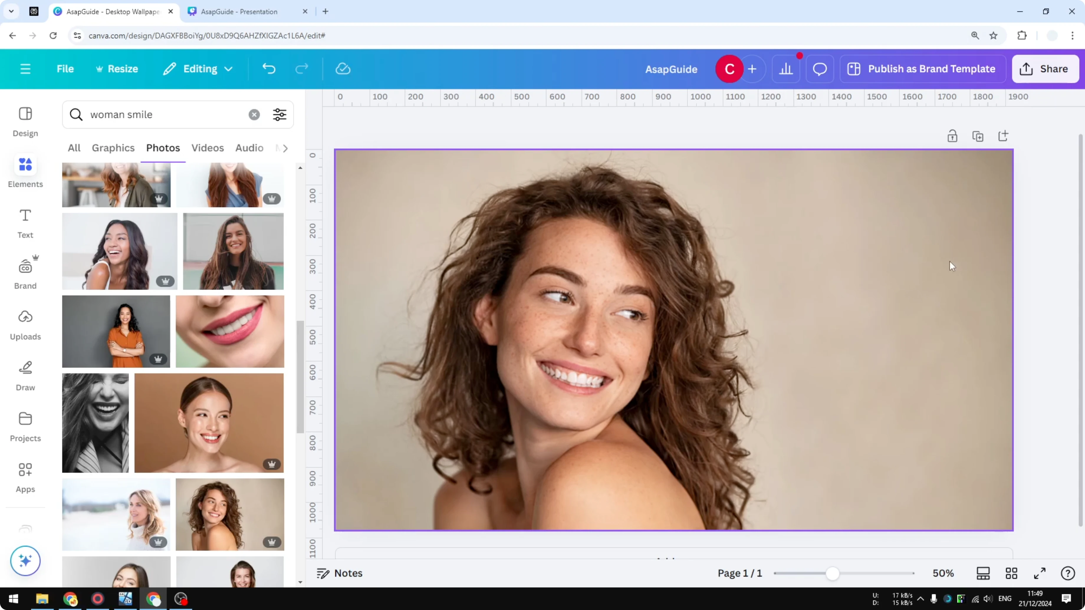Open the Editing mode dropdown

click(x=198, y=69)
